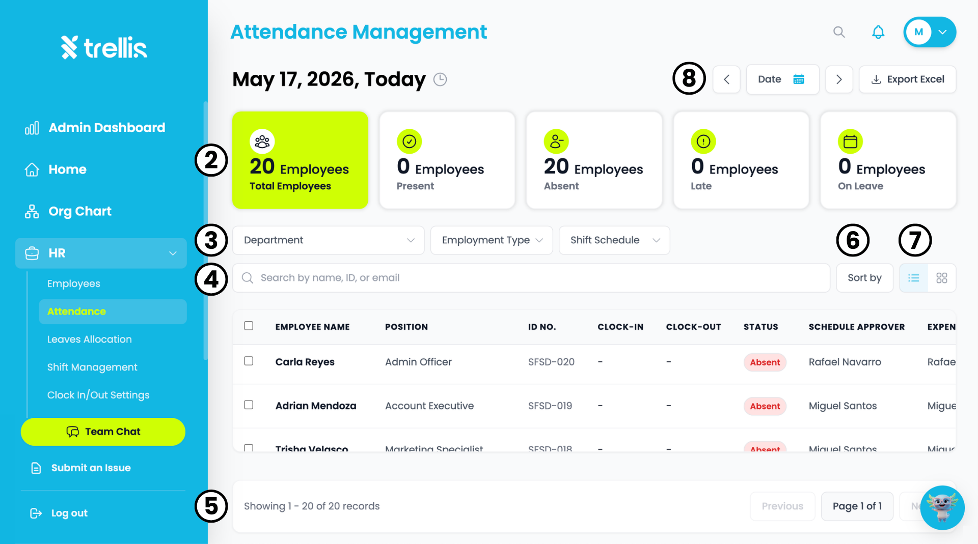Open Team Chat

click(x=103, y=432)
